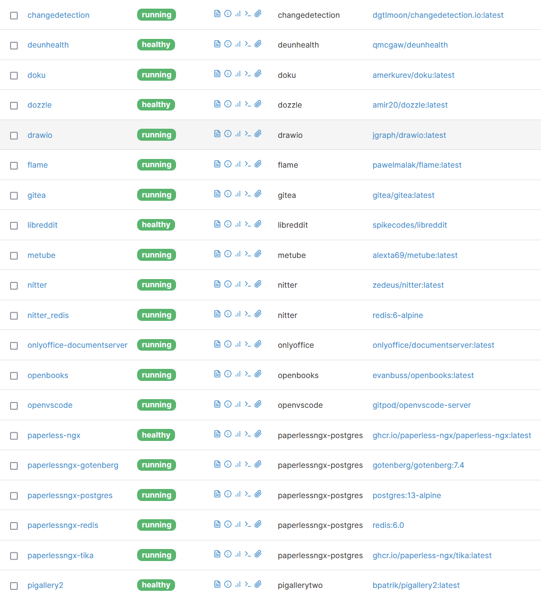The width and height of the screenshot is (541, 598).
Task: Open logs icon for changedetection container
Action: point(217,14)
